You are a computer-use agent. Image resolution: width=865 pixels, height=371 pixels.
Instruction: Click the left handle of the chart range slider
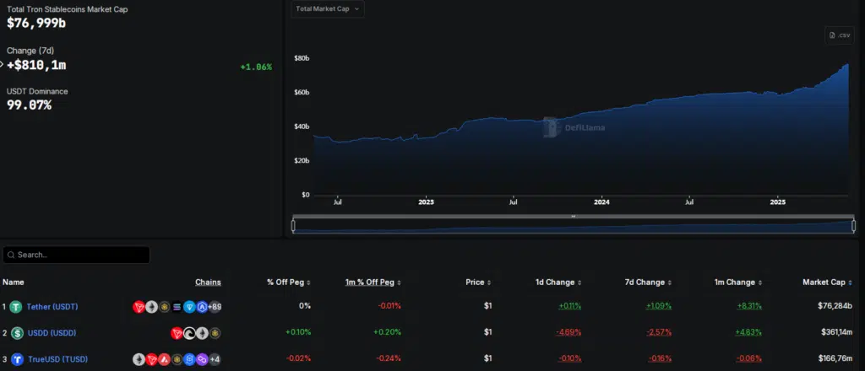click(293, 226)
